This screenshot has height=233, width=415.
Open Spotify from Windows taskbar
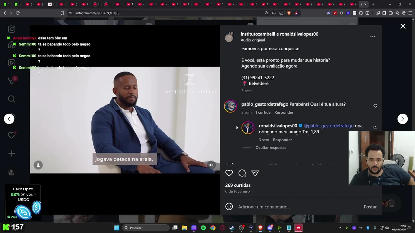click(203, 228)
